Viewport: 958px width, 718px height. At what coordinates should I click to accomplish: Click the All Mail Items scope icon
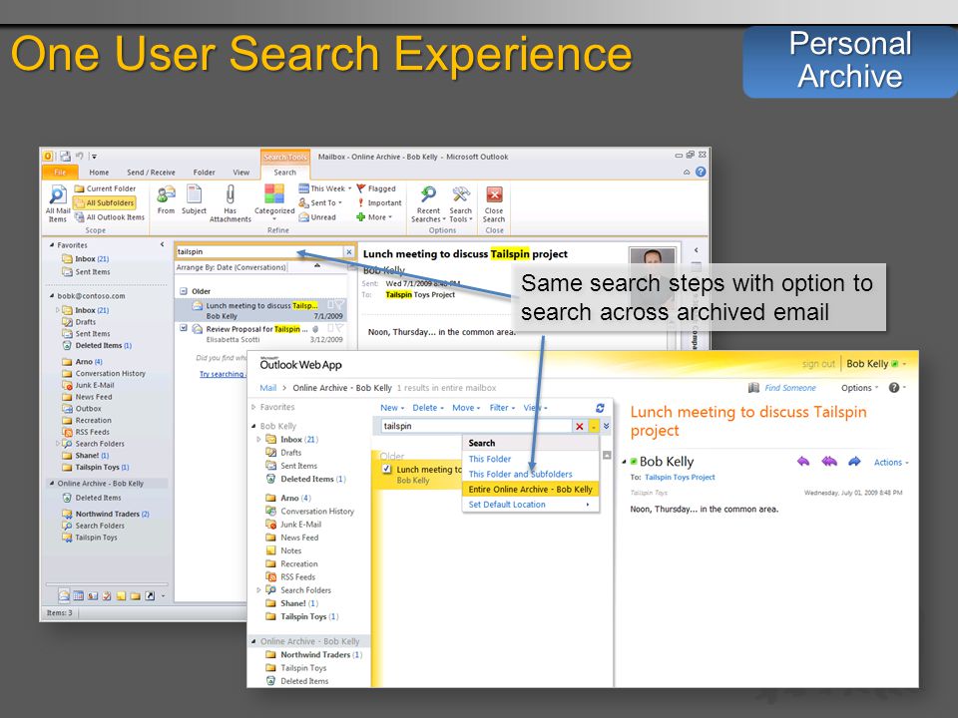(58, 203)
